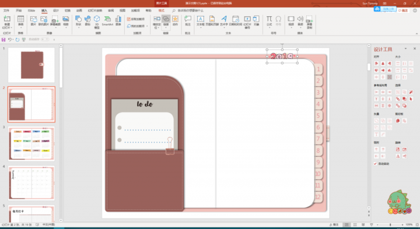Open the 设计工具 panel options dropdown arrow
The height and width of the screenshot is (229, 420).
click(x=405, y=49)
